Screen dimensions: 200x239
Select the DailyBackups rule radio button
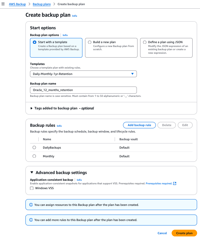(x=34, y=148)
